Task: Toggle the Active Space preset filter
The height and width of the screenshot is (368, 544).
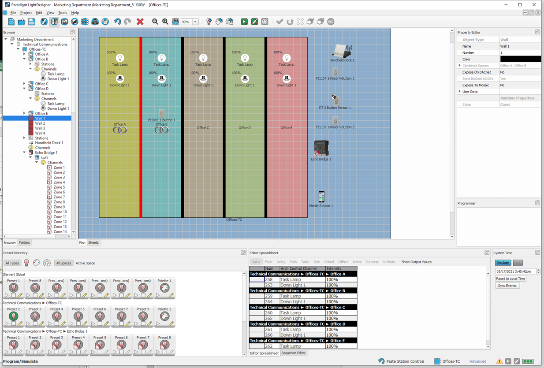Action: pyautogui.click(x=85, y=263)
